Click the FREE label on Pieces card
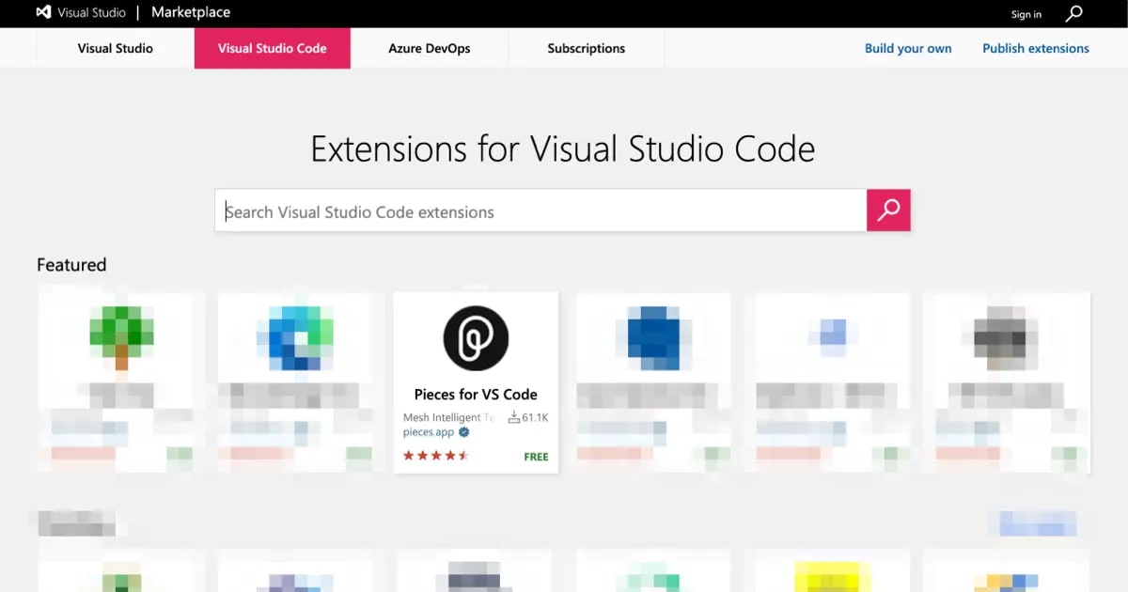The image size is (1128, 592). (x=536, y=457)
